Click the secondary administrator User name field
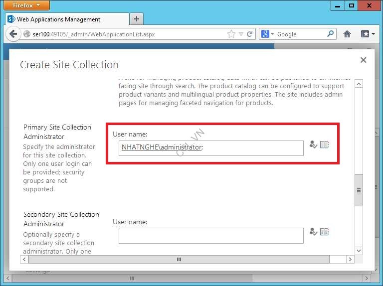This screenshot has height=286, width=383. (x=210, y=236)
